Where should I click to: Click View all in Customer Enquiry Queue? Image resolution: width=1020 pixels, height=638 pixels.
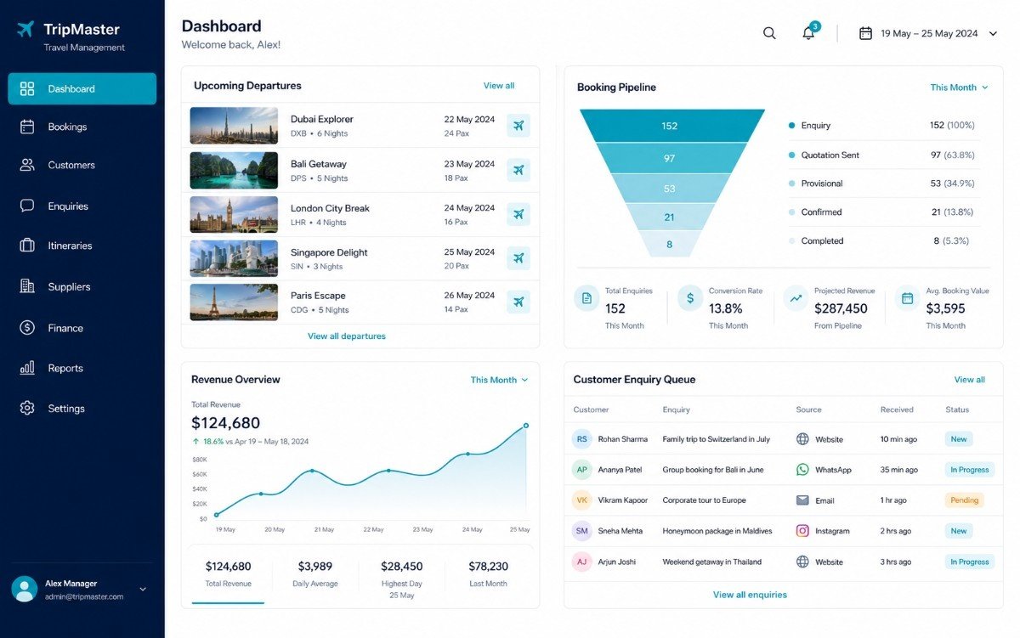[x=970, y=380]
